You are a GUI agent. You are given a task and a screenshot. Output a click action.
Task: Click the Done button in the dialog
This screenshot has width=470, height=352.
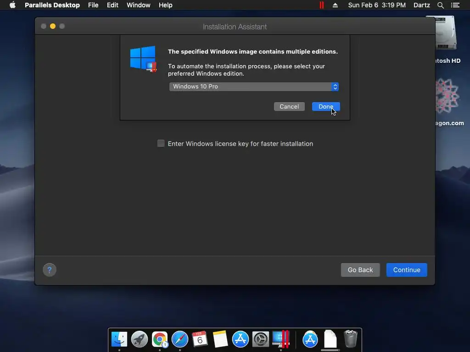(x=326, y=106)
